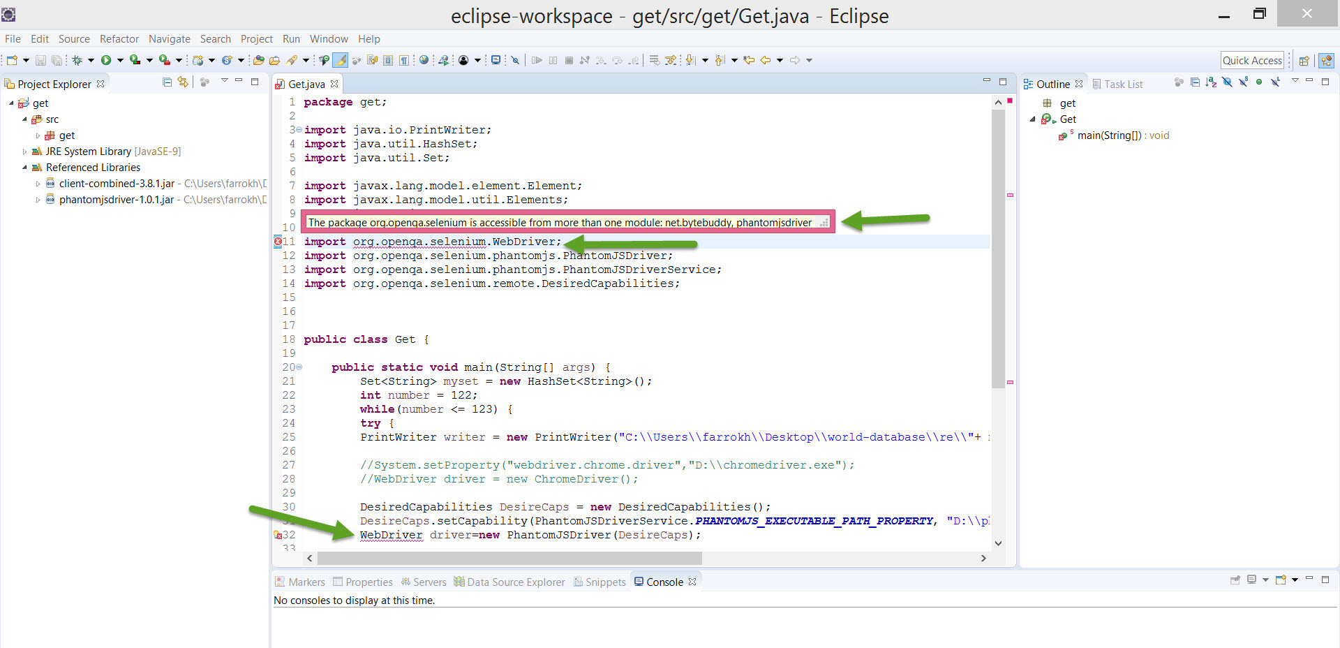Switch to the Task List tab
The image size is (1340, 648).
[1117, 84]
